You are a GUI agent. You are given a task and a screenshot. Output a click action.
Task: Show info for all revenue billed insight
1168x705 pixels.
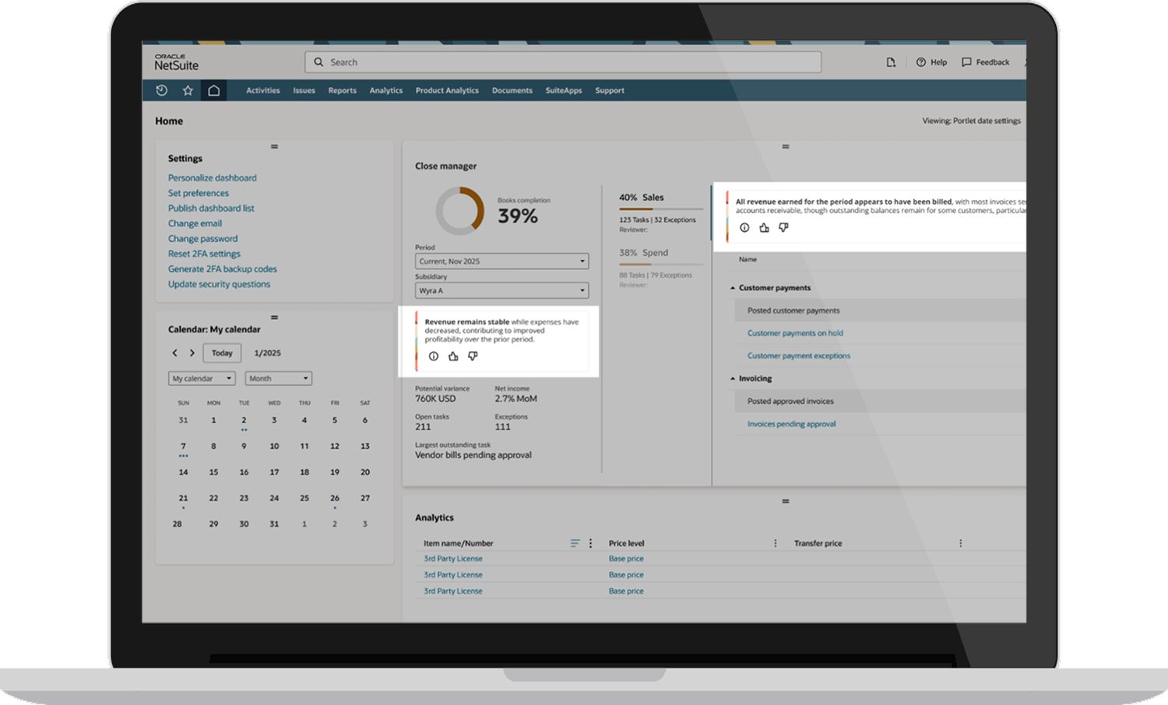pos(744,228)
